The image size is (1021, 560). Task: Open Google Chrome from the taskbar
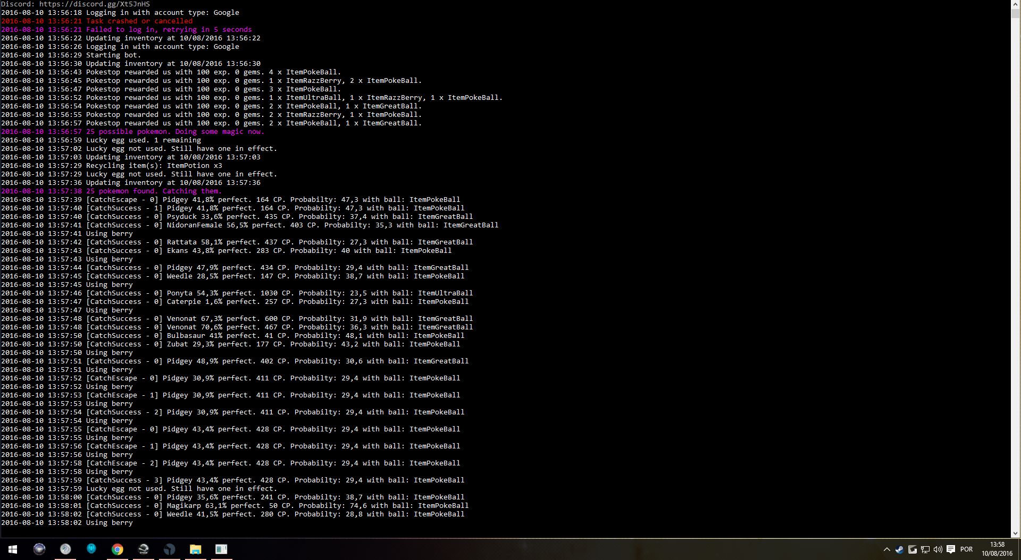click(118, 549)
